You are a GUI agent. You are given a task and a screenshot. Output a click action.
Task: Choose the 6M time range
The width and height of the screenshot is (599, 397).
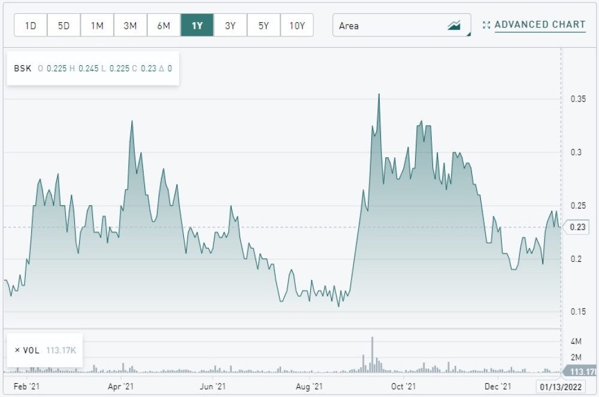[x=164, y=25]
